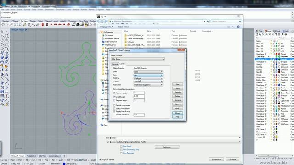Click the lock icon for Metal 01 layer
294x165 pixels.
(x=274, y=44)
